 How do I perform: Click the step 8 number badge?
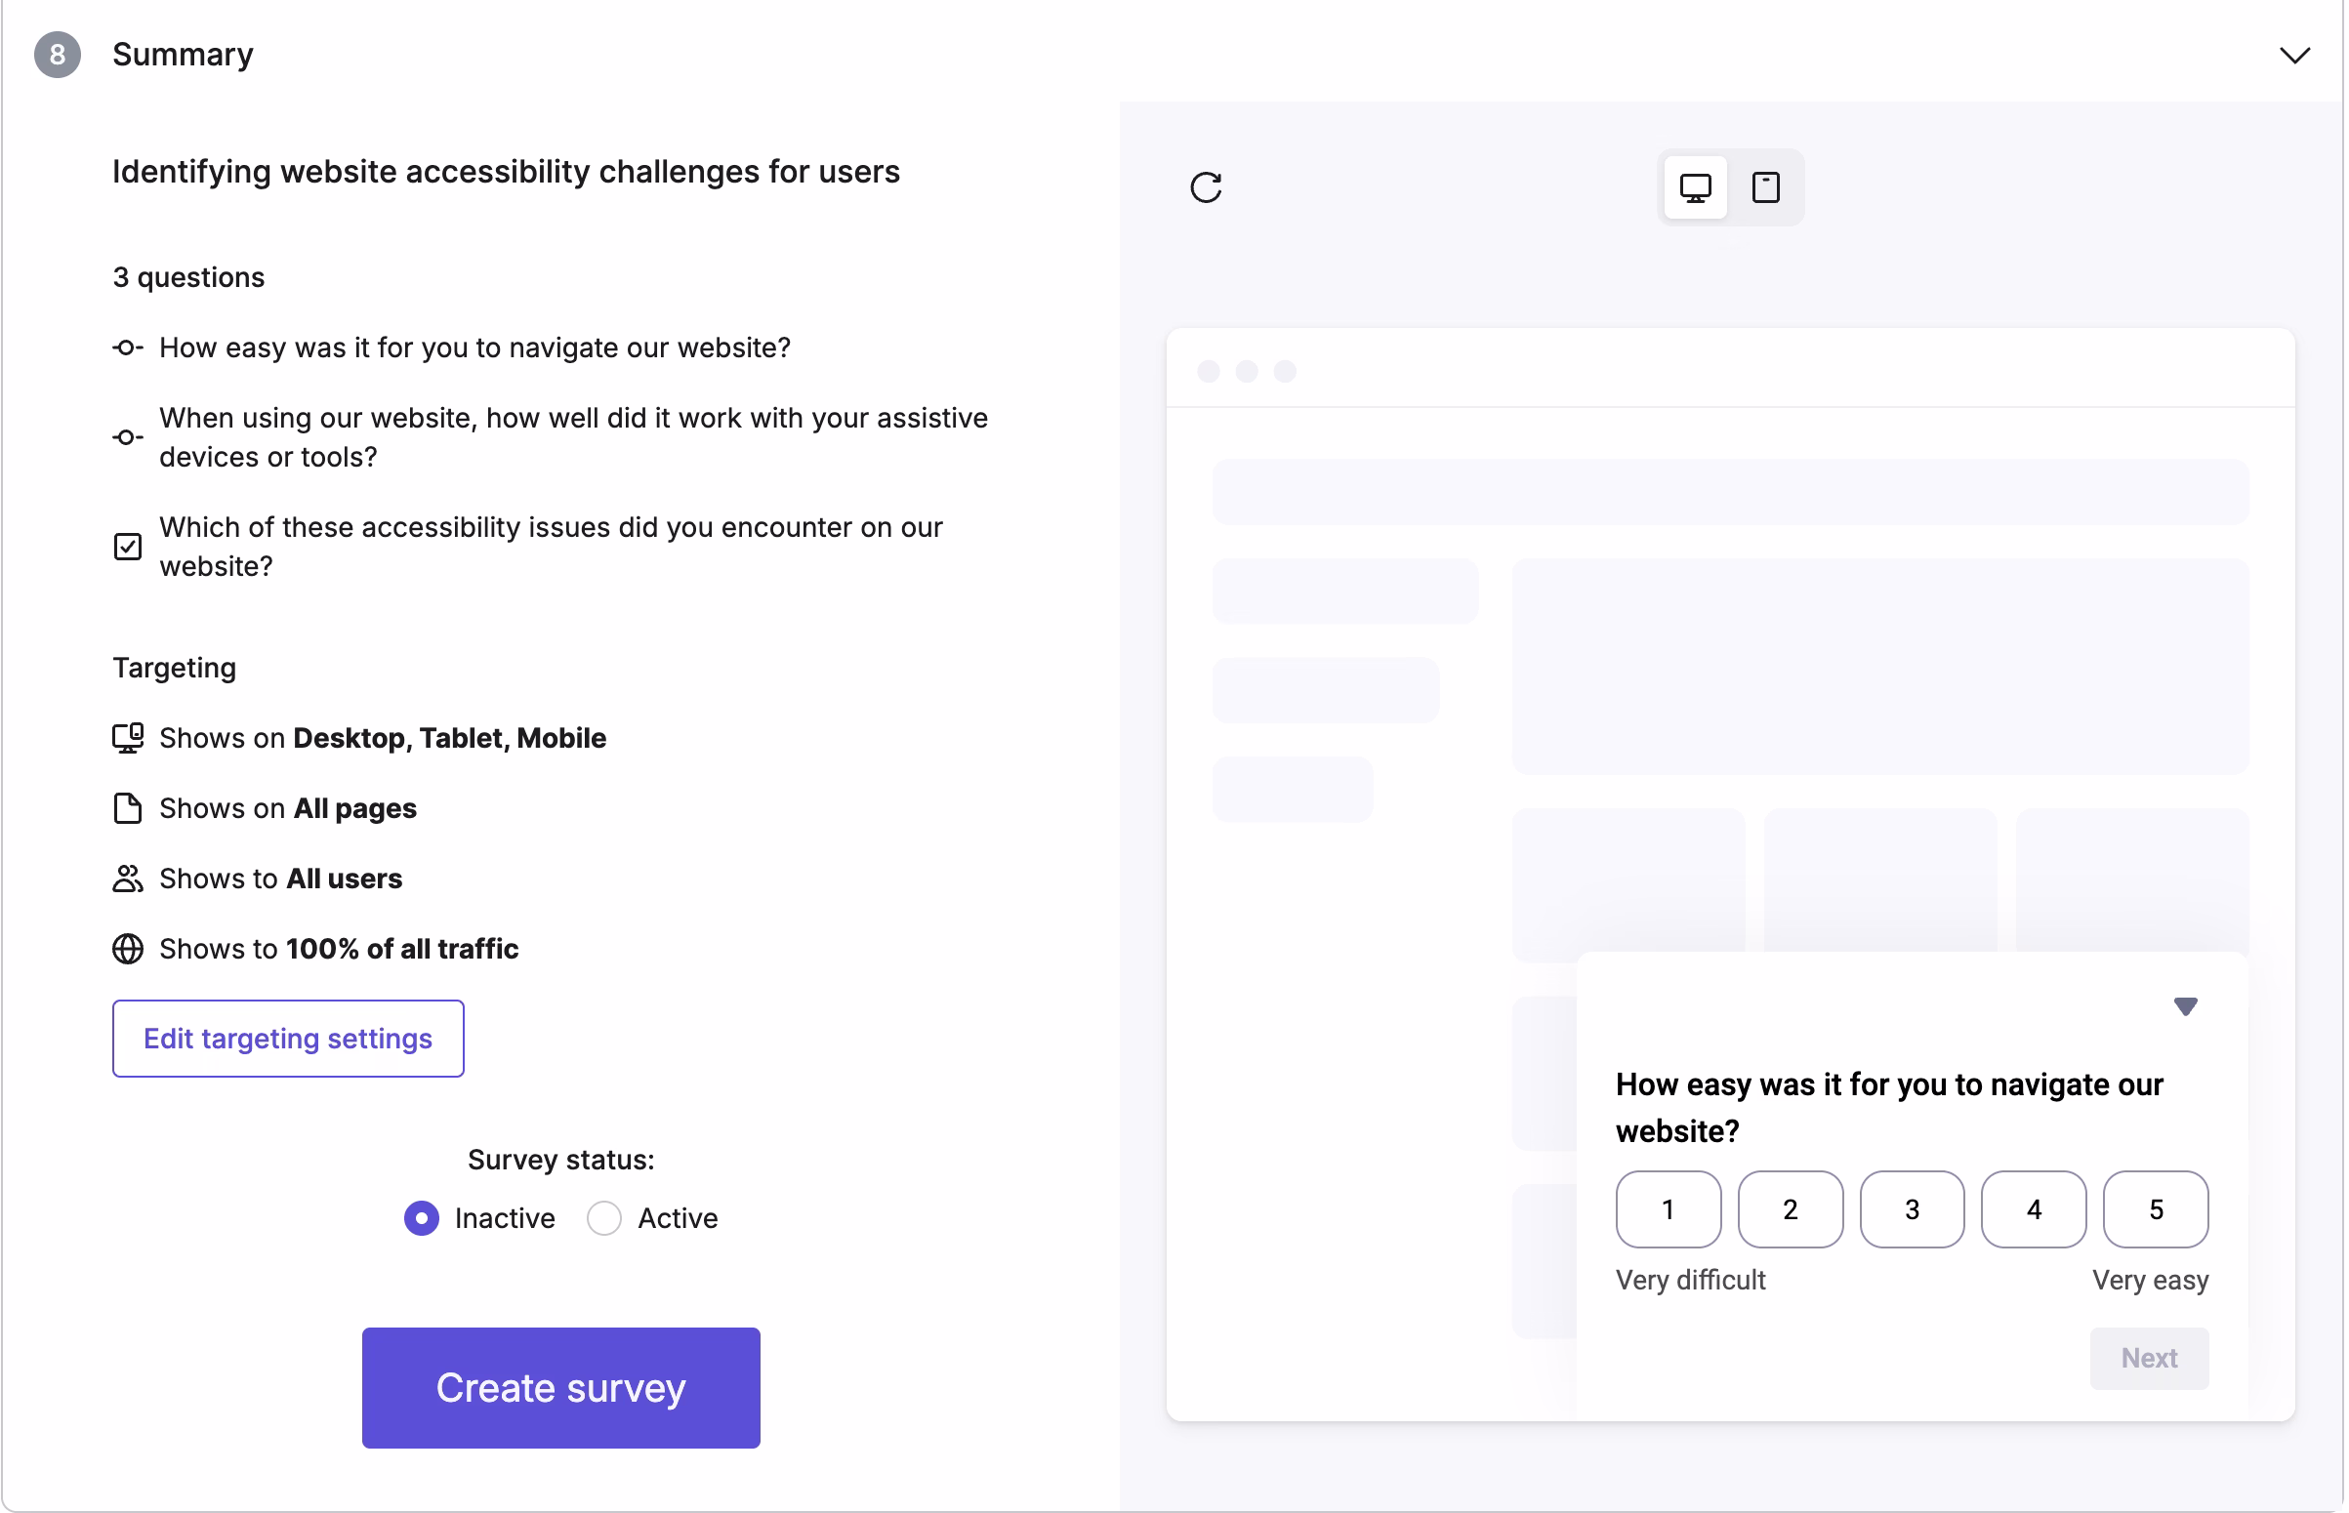(58, 55)
